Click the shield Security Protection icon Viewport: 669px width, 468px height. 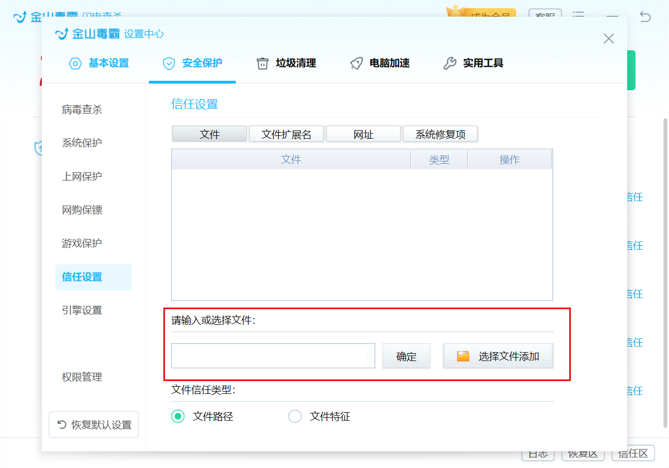point(169,64)
